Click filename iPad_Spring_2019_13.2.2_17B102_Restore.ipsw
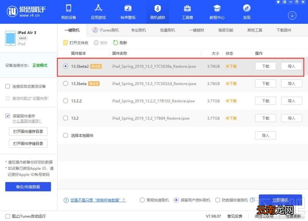Viewport: 308px width, 221px height. tap(153, 101)
